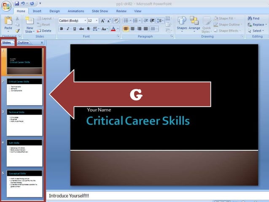Decrease list indent level
Image resolution: width=269 pixels, height=202 pixels.
(145, 21)
